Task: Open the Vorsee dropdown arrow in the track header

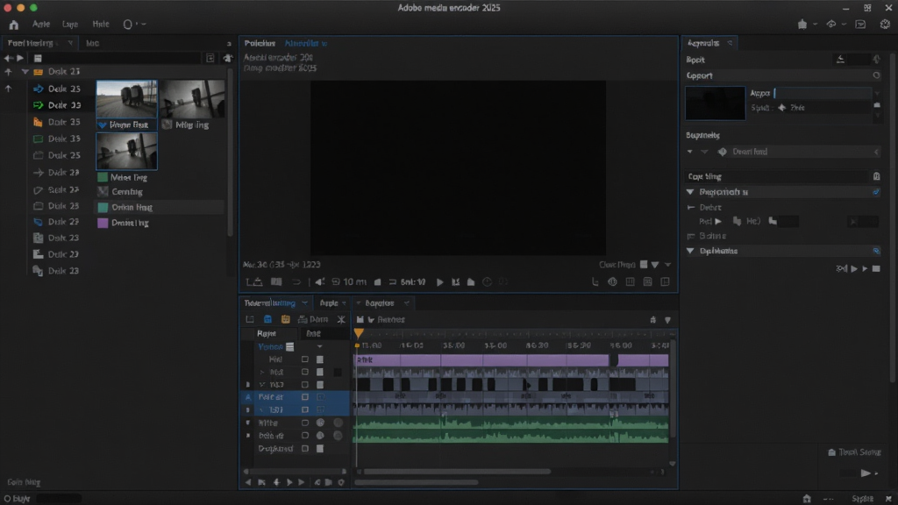Action: (319, 346)
